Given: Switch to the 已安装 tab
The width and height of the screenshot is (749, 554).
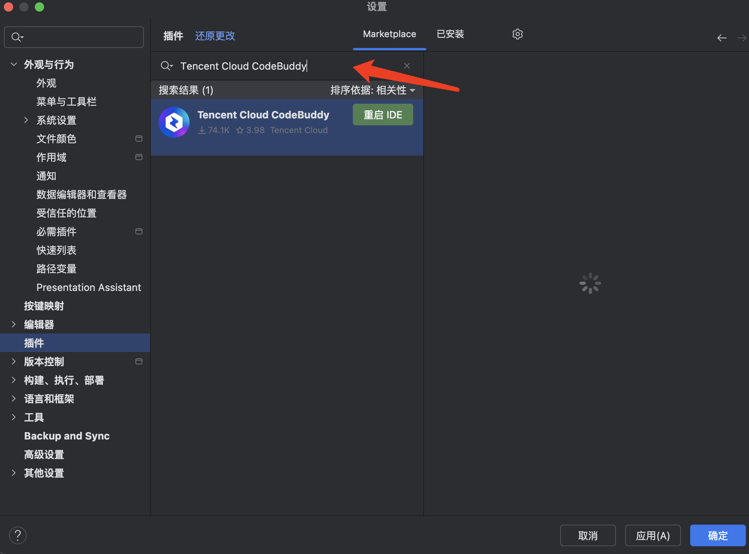Looking at the screenshot, I should [450, 34].
